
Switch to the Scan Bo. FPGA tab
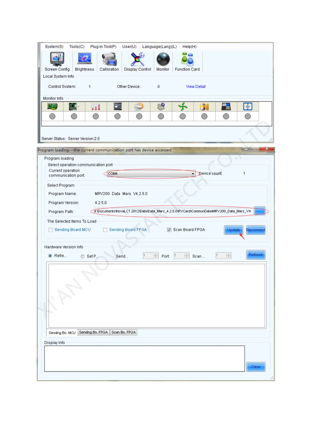tap(124, 332)
